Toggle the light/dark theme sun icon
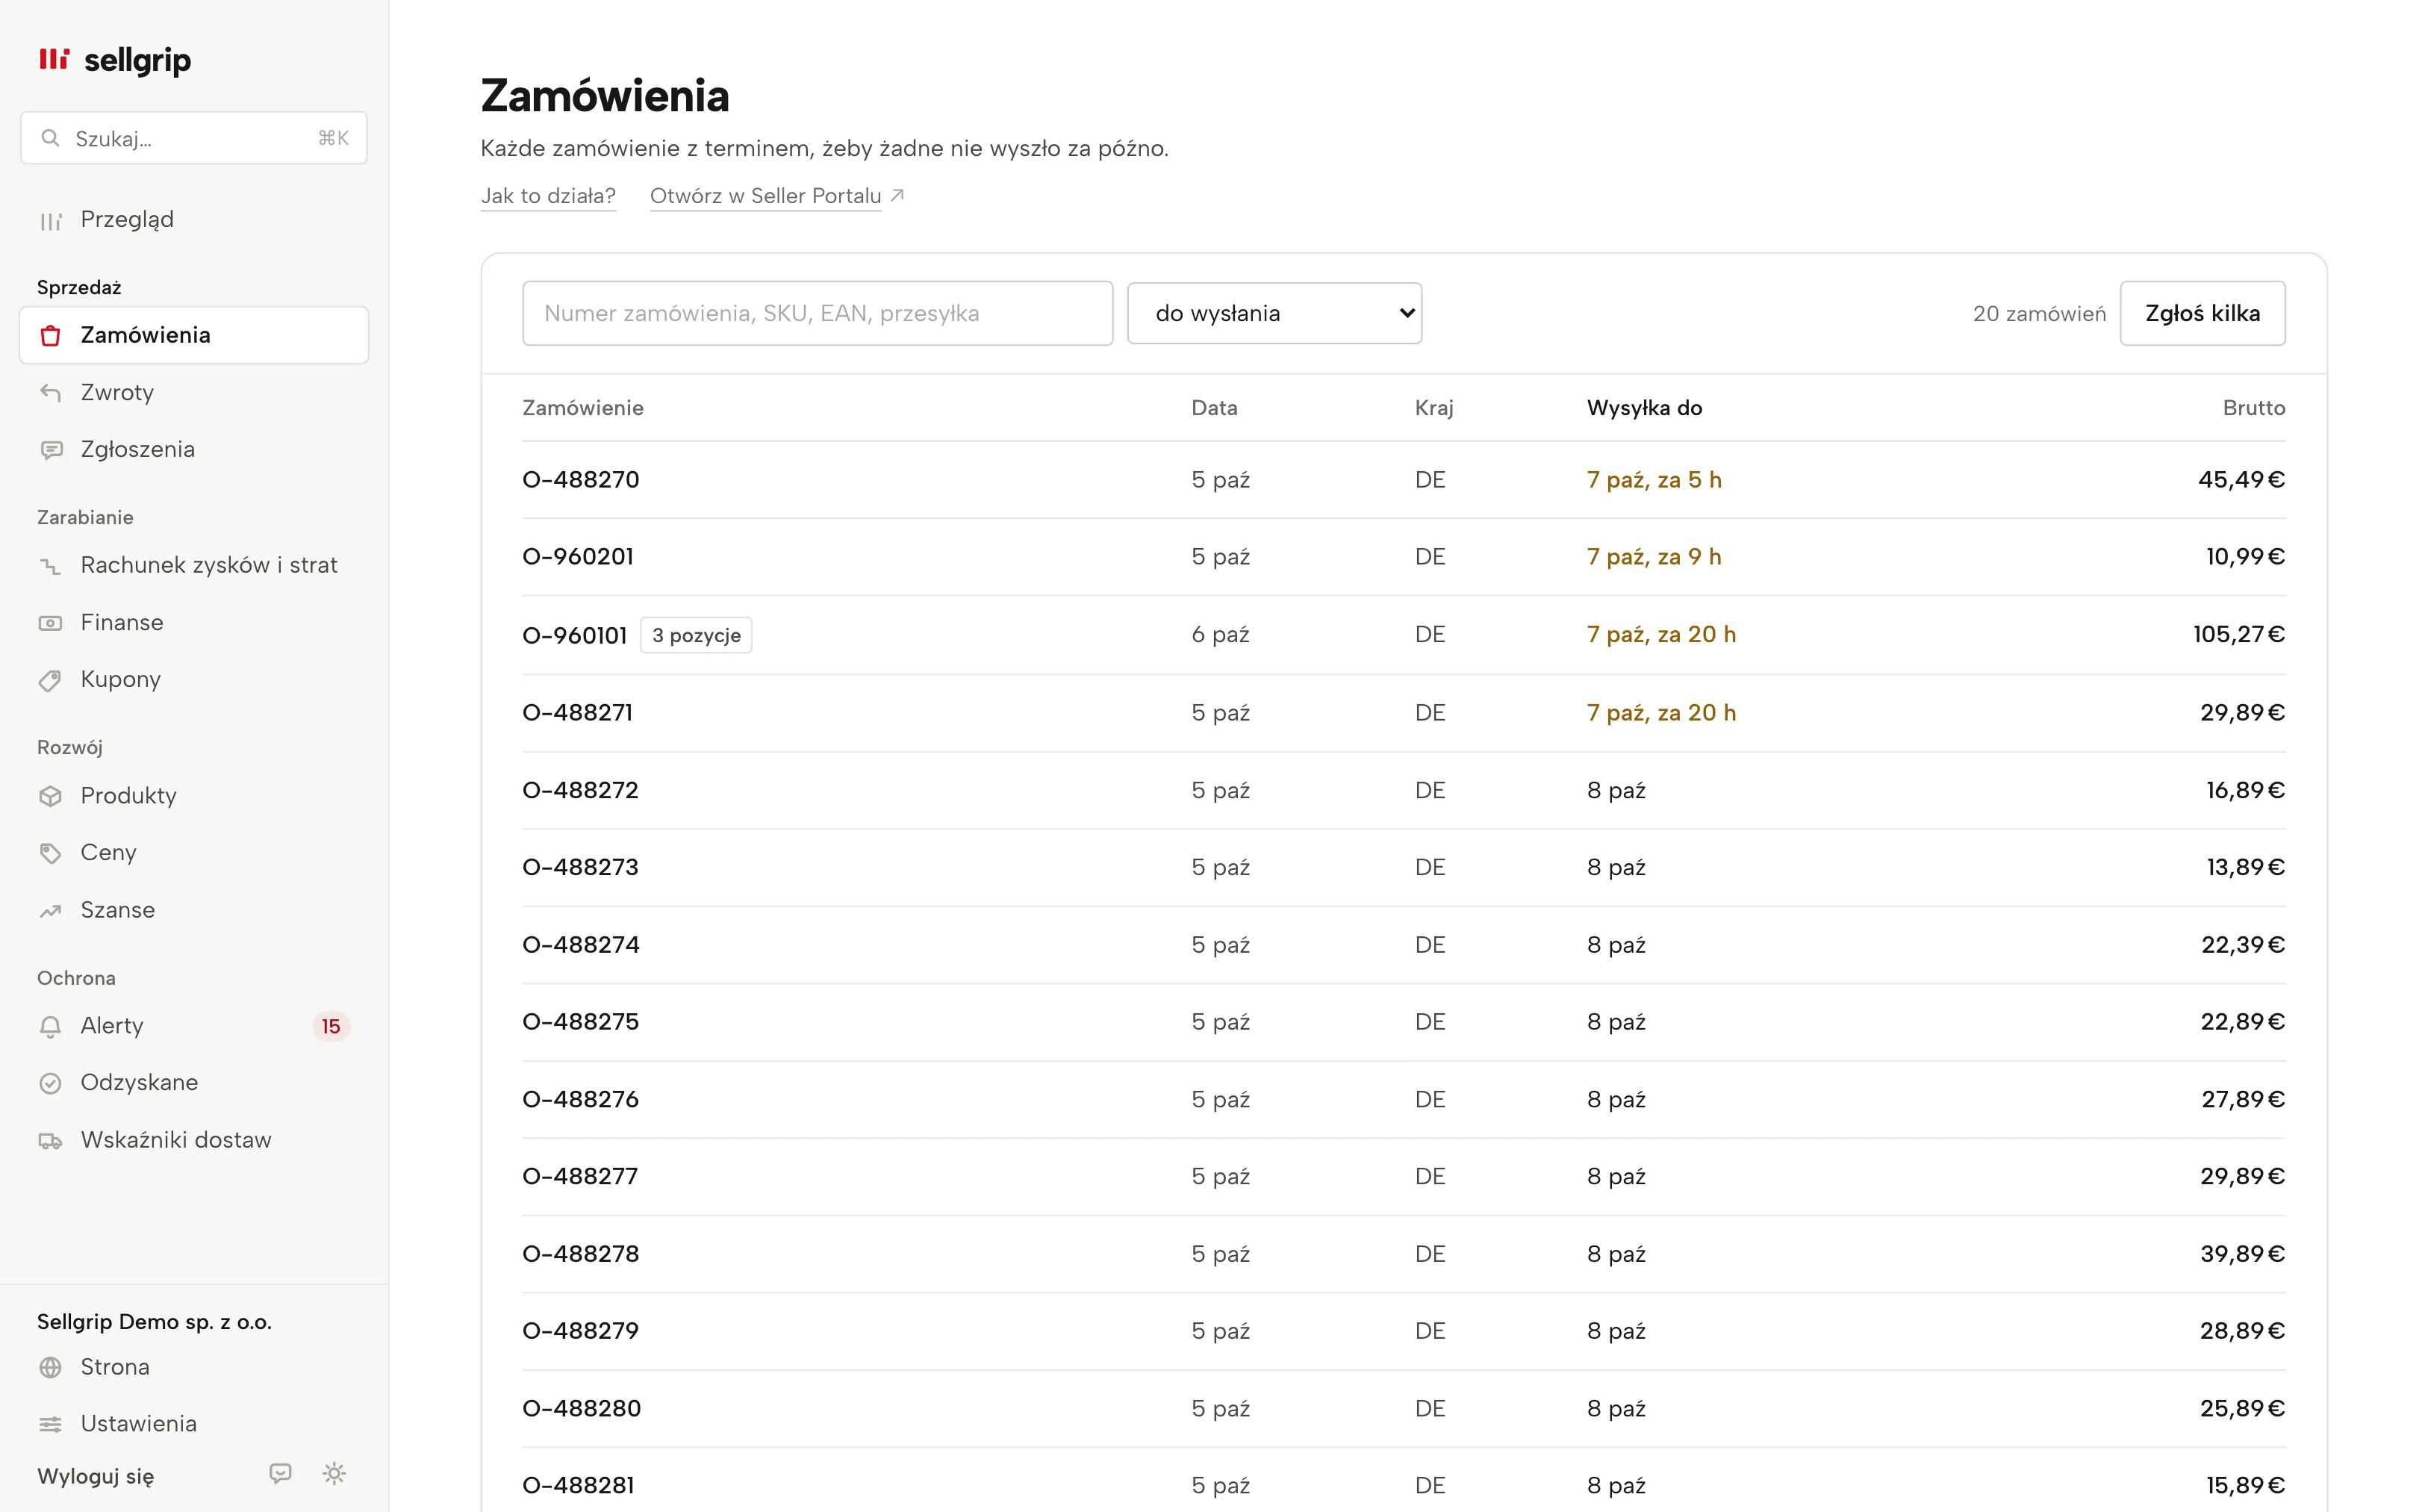The width and height of the screenshot is (2419, 1512). [x=334, y=1473]
